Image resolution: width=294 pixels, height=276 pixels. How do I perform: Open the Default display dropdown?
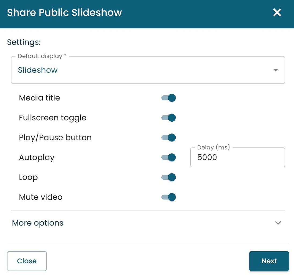coord(148,70)
